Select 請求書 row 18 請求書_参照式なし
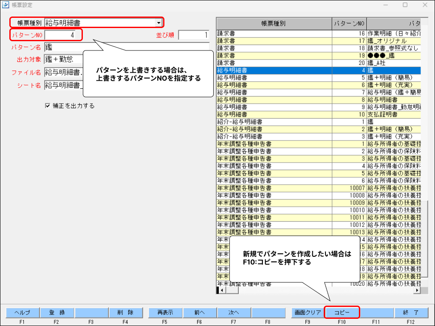 click(x=319, y=48)
